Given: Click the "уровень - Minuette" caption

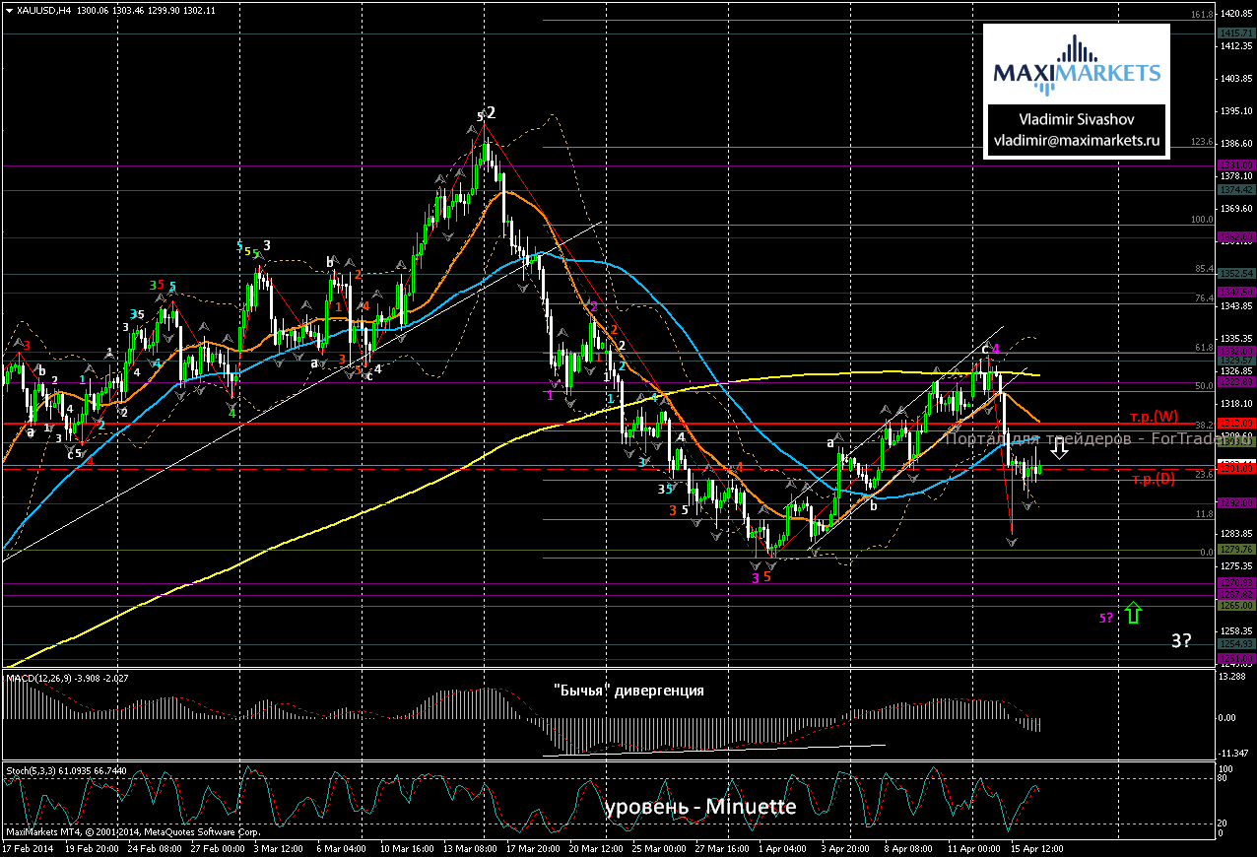Looking at the screenshot, I should point(699,807).
